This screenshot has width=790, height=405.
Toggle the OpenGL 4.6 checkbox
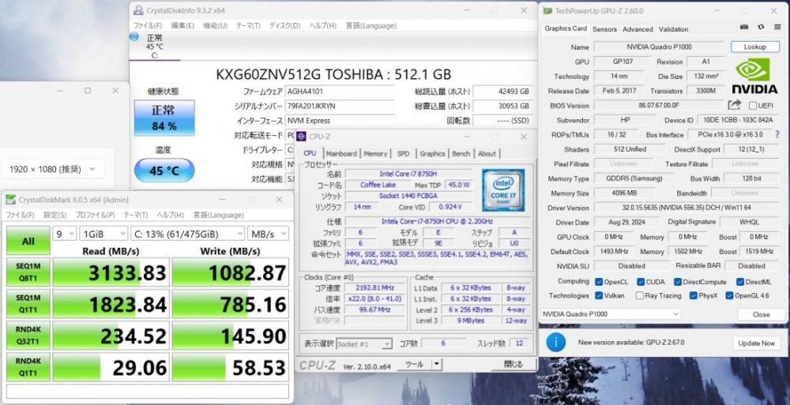point(729,296)
